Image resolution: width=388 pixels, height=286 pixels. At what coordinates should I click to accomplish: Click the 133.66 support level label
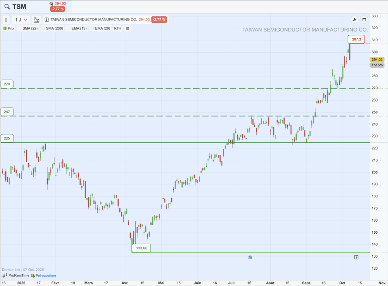click(x=141, y=248)
